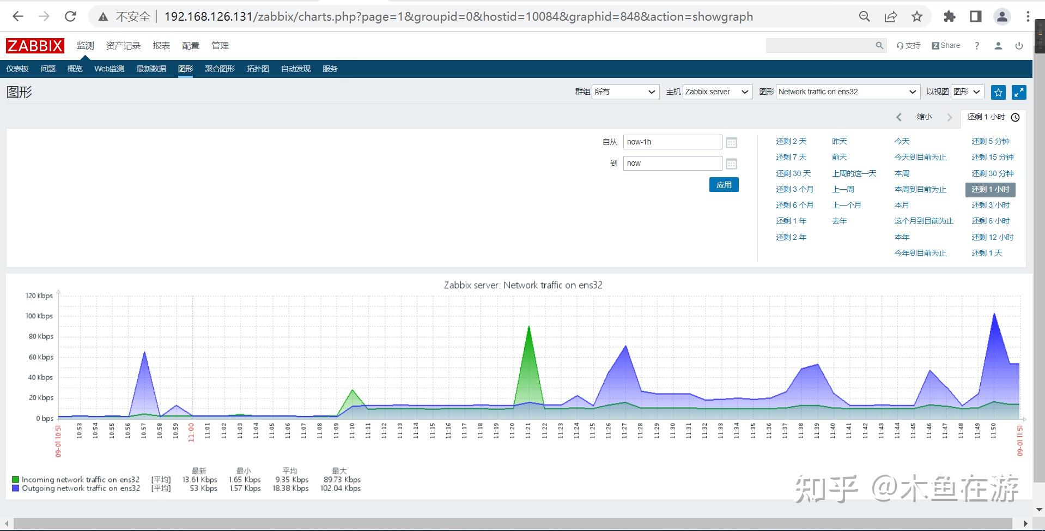Go back with the browser back arrow
Screen dimensions: 1045x531
tap(18, 16)
